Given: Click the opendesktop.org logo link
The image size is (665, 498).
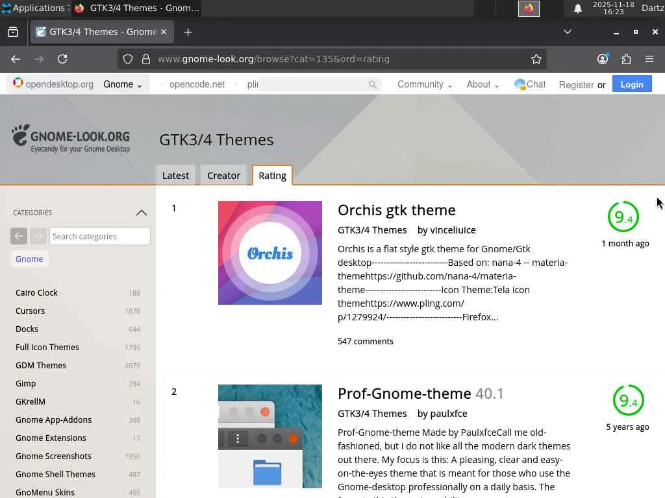Looking at the screenshot, I should pos(53,84).
